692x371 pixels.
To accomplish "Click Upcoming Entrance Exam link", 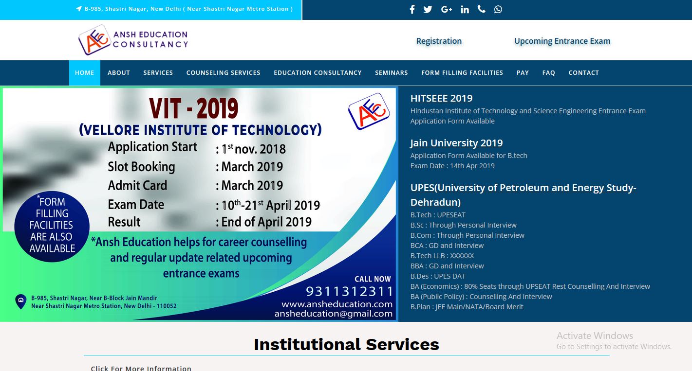I will point(562,41).
